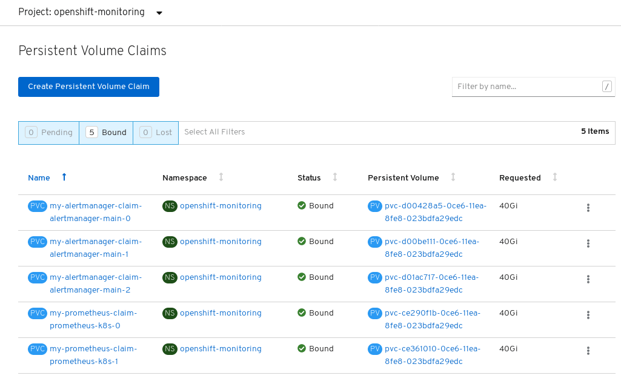Click the slash shortcut icon in the filter field
This screenshot has width=621, height=384.
[606, 86]
